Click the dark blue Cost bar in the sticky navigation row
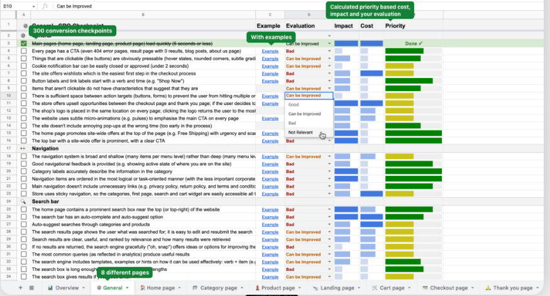This screenshot has width=550, height=296. (371, 194)
